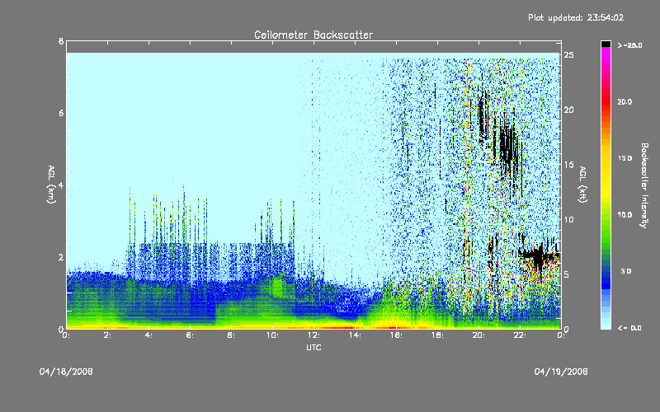Select the '04/18/2008' start date label
Viewport: 660px width, 412px height.
point(66,372)
